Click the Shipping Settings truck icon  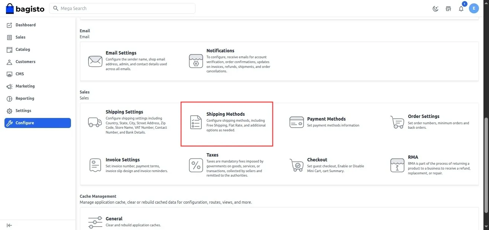tap(95, 122)
